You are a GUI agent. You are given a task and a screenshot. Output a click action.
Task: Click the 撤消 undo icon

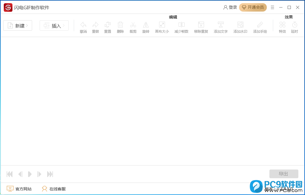tap(83, 25)
